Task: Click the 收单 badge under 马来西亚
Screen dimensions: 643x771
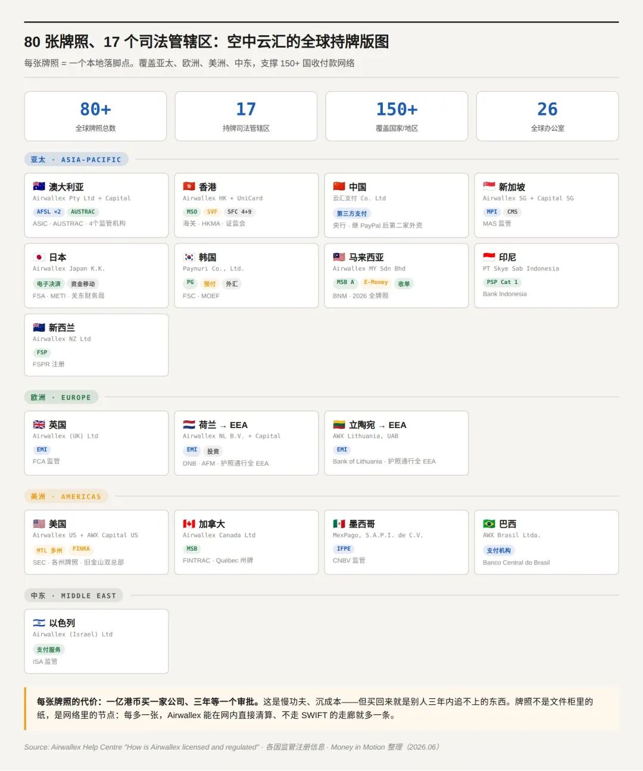Action: [x=404, y=284]
